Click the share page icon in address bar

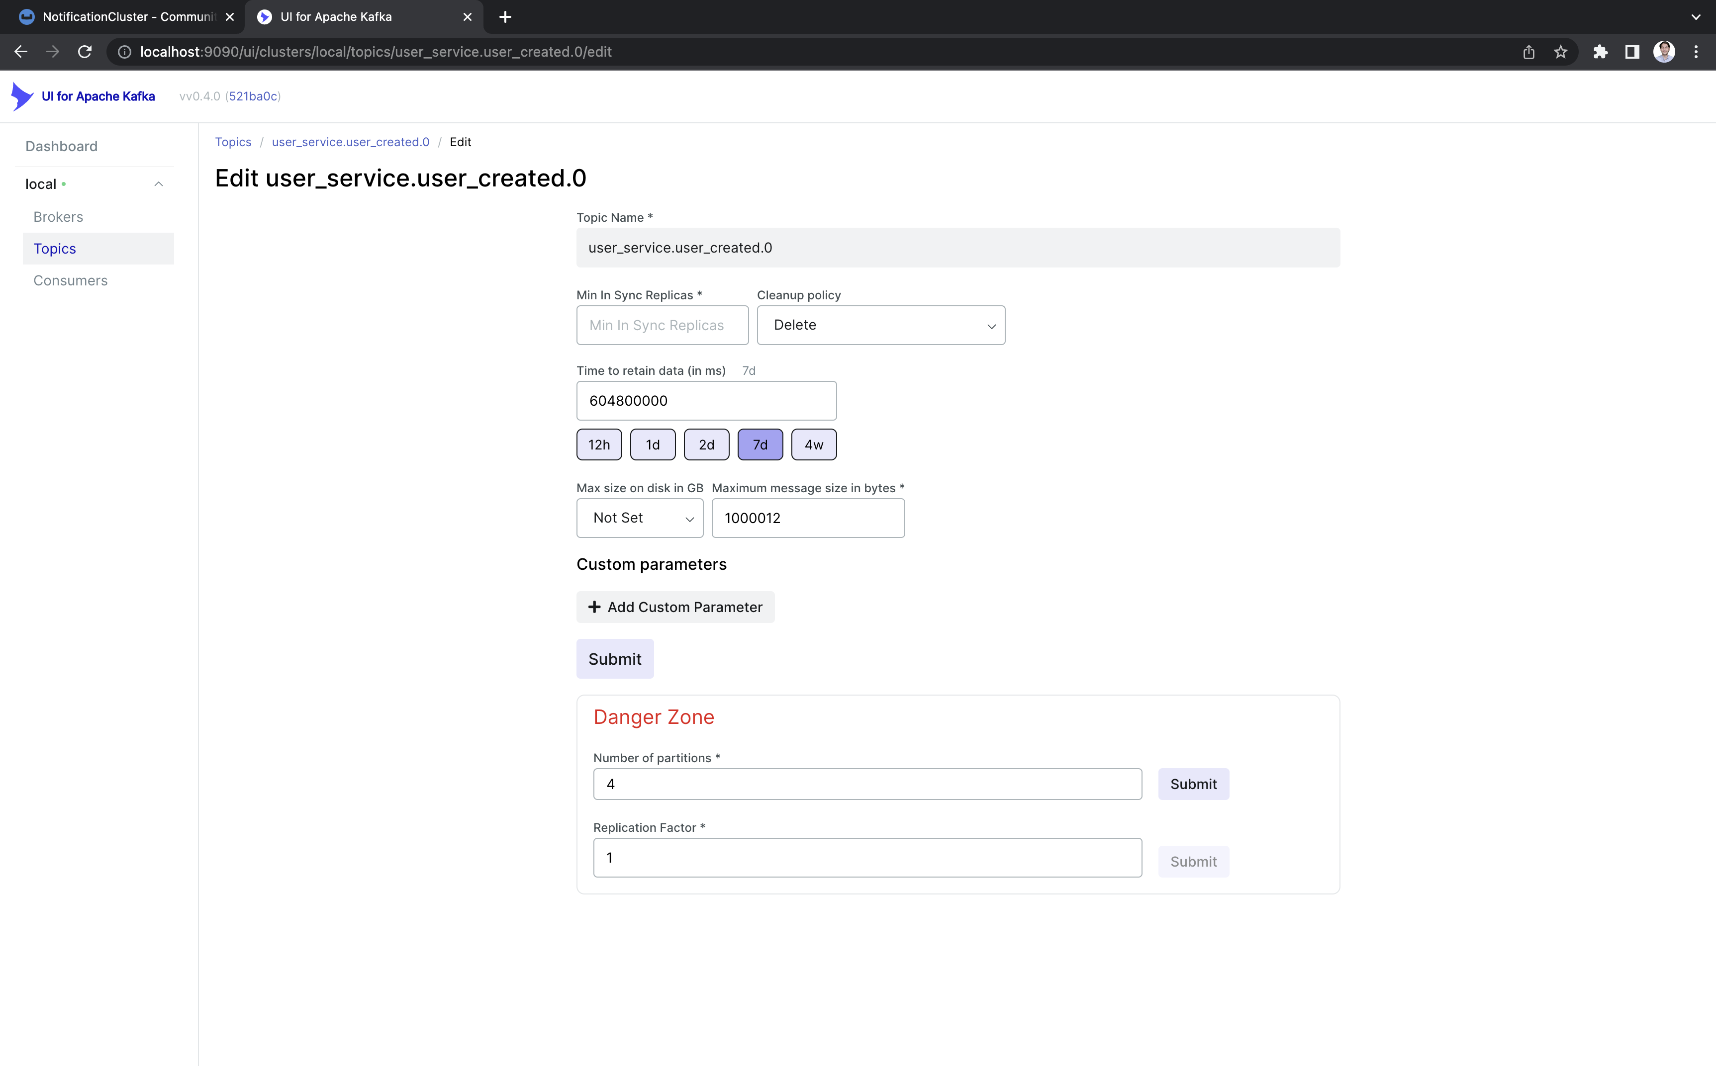click(1528, 52)
